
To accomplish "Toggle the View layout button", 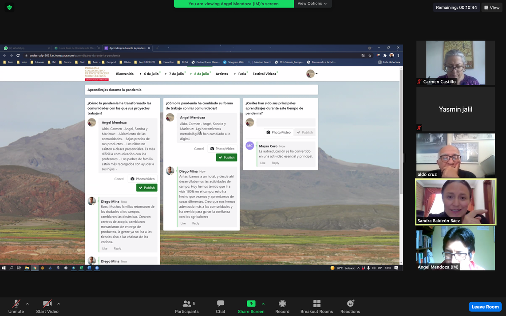I will 492,8.
